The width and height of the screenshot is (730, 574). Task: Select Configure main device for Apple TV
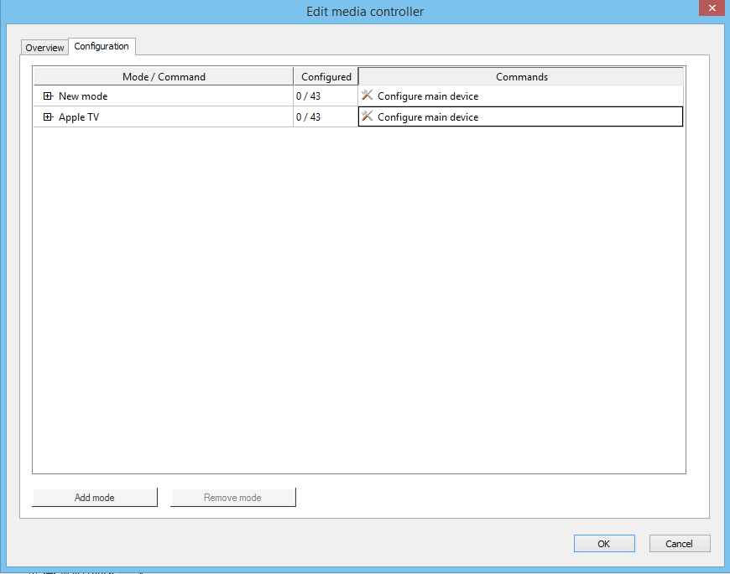coord(428,116)
